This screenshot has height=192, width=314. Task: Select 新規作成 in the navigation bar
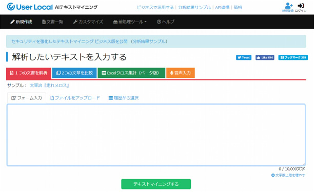pos(22,22)
